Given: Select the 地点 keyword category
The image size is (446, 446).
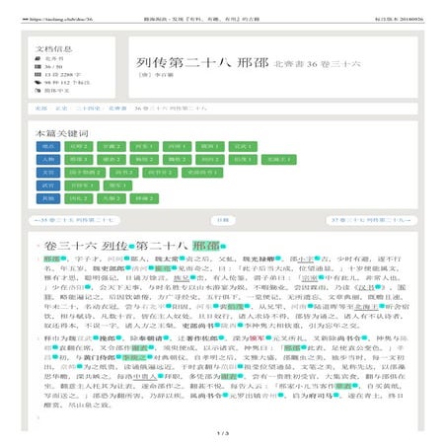Looking at the screenshot, I should click(x=48, y=146).
